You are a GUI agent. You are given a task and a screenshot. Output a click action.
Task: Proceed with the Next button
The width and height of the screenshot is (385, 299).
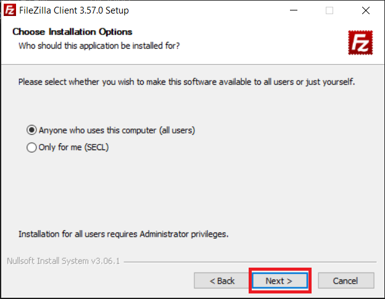(x=279, y=281)
